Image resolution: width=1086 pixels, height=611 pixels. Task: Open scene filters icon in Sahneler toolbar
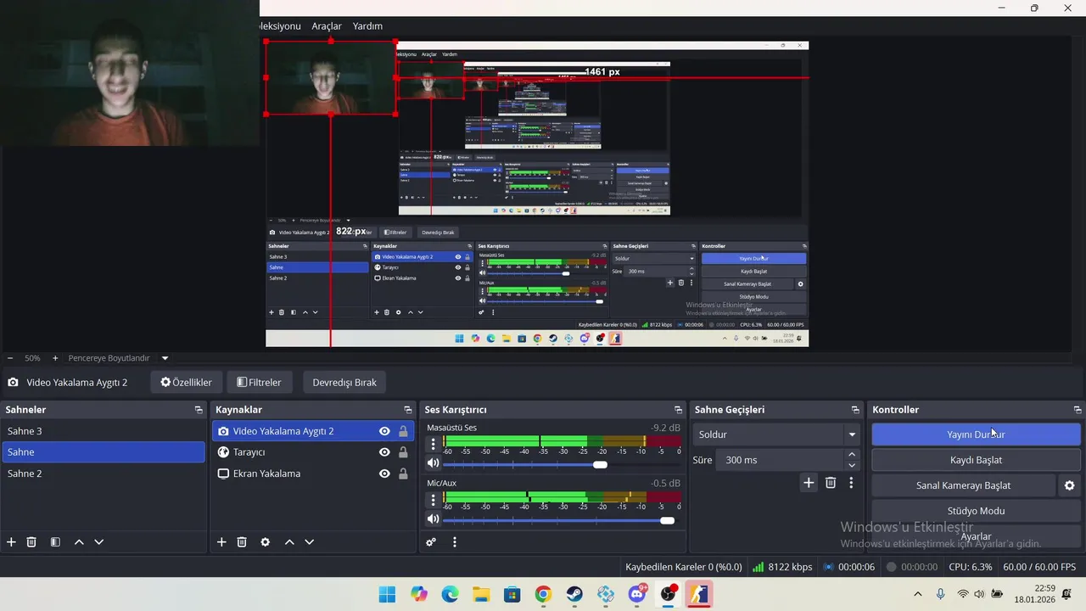55,542
